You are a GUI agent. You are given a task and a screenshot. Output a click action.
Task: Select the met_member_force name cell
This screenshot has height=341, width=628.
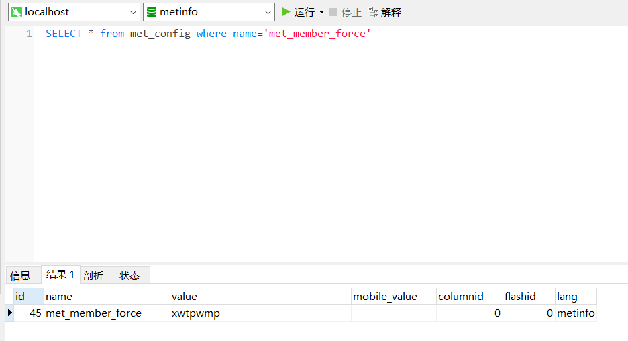[x=107, y=313]
